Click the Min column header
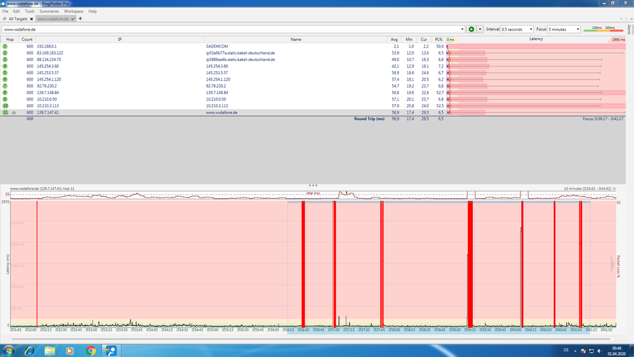 click(409, 39)
